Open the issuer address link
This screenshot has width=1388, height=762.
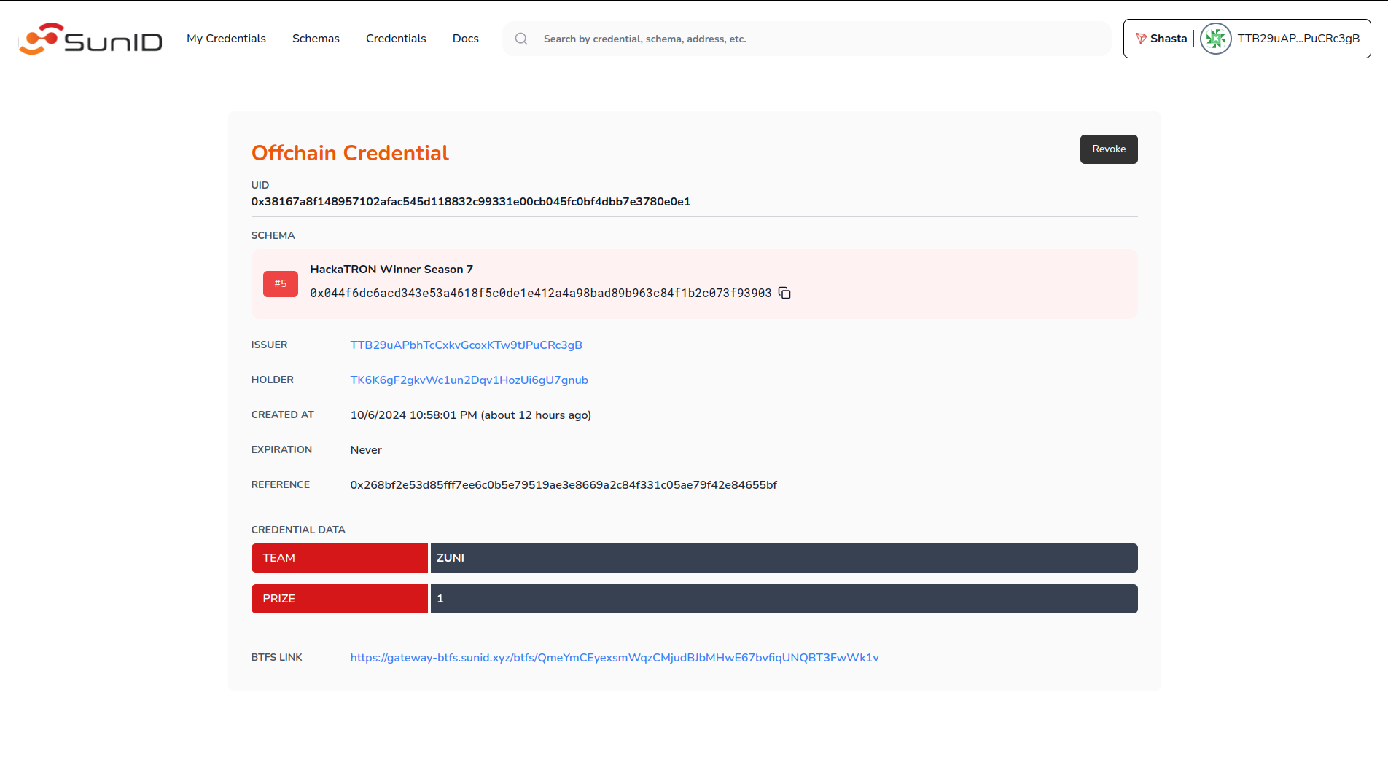[466, 345]
